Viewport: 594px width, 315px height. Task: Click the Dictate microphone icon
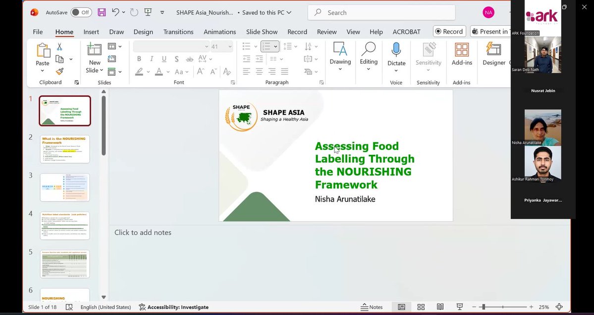tap(396, 50)
